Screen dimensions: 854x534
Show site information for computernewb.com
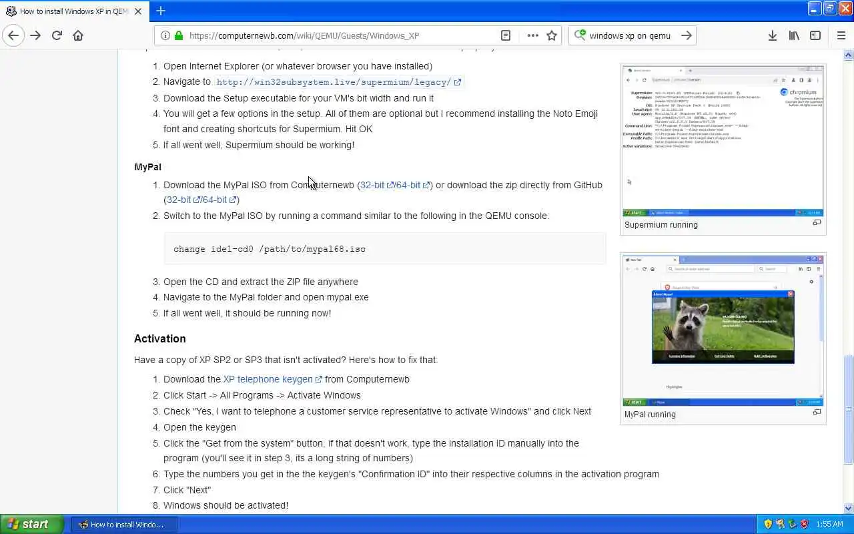coord(165,35)
